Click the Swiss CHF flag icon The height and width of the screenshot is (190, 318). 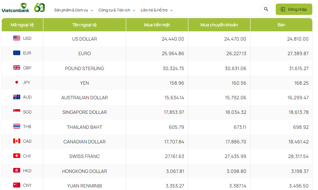pyautogui.click(x=17, y=156)
